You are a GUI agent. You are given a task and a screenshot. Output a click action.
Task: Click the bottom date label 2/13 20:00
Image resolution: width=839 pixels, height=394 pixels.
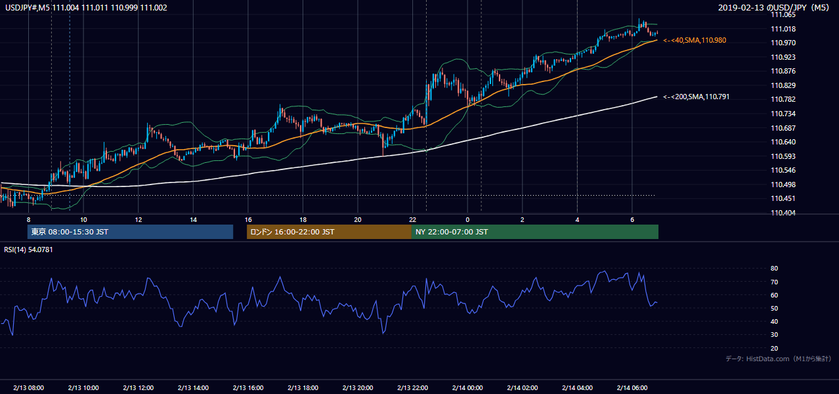358,387
